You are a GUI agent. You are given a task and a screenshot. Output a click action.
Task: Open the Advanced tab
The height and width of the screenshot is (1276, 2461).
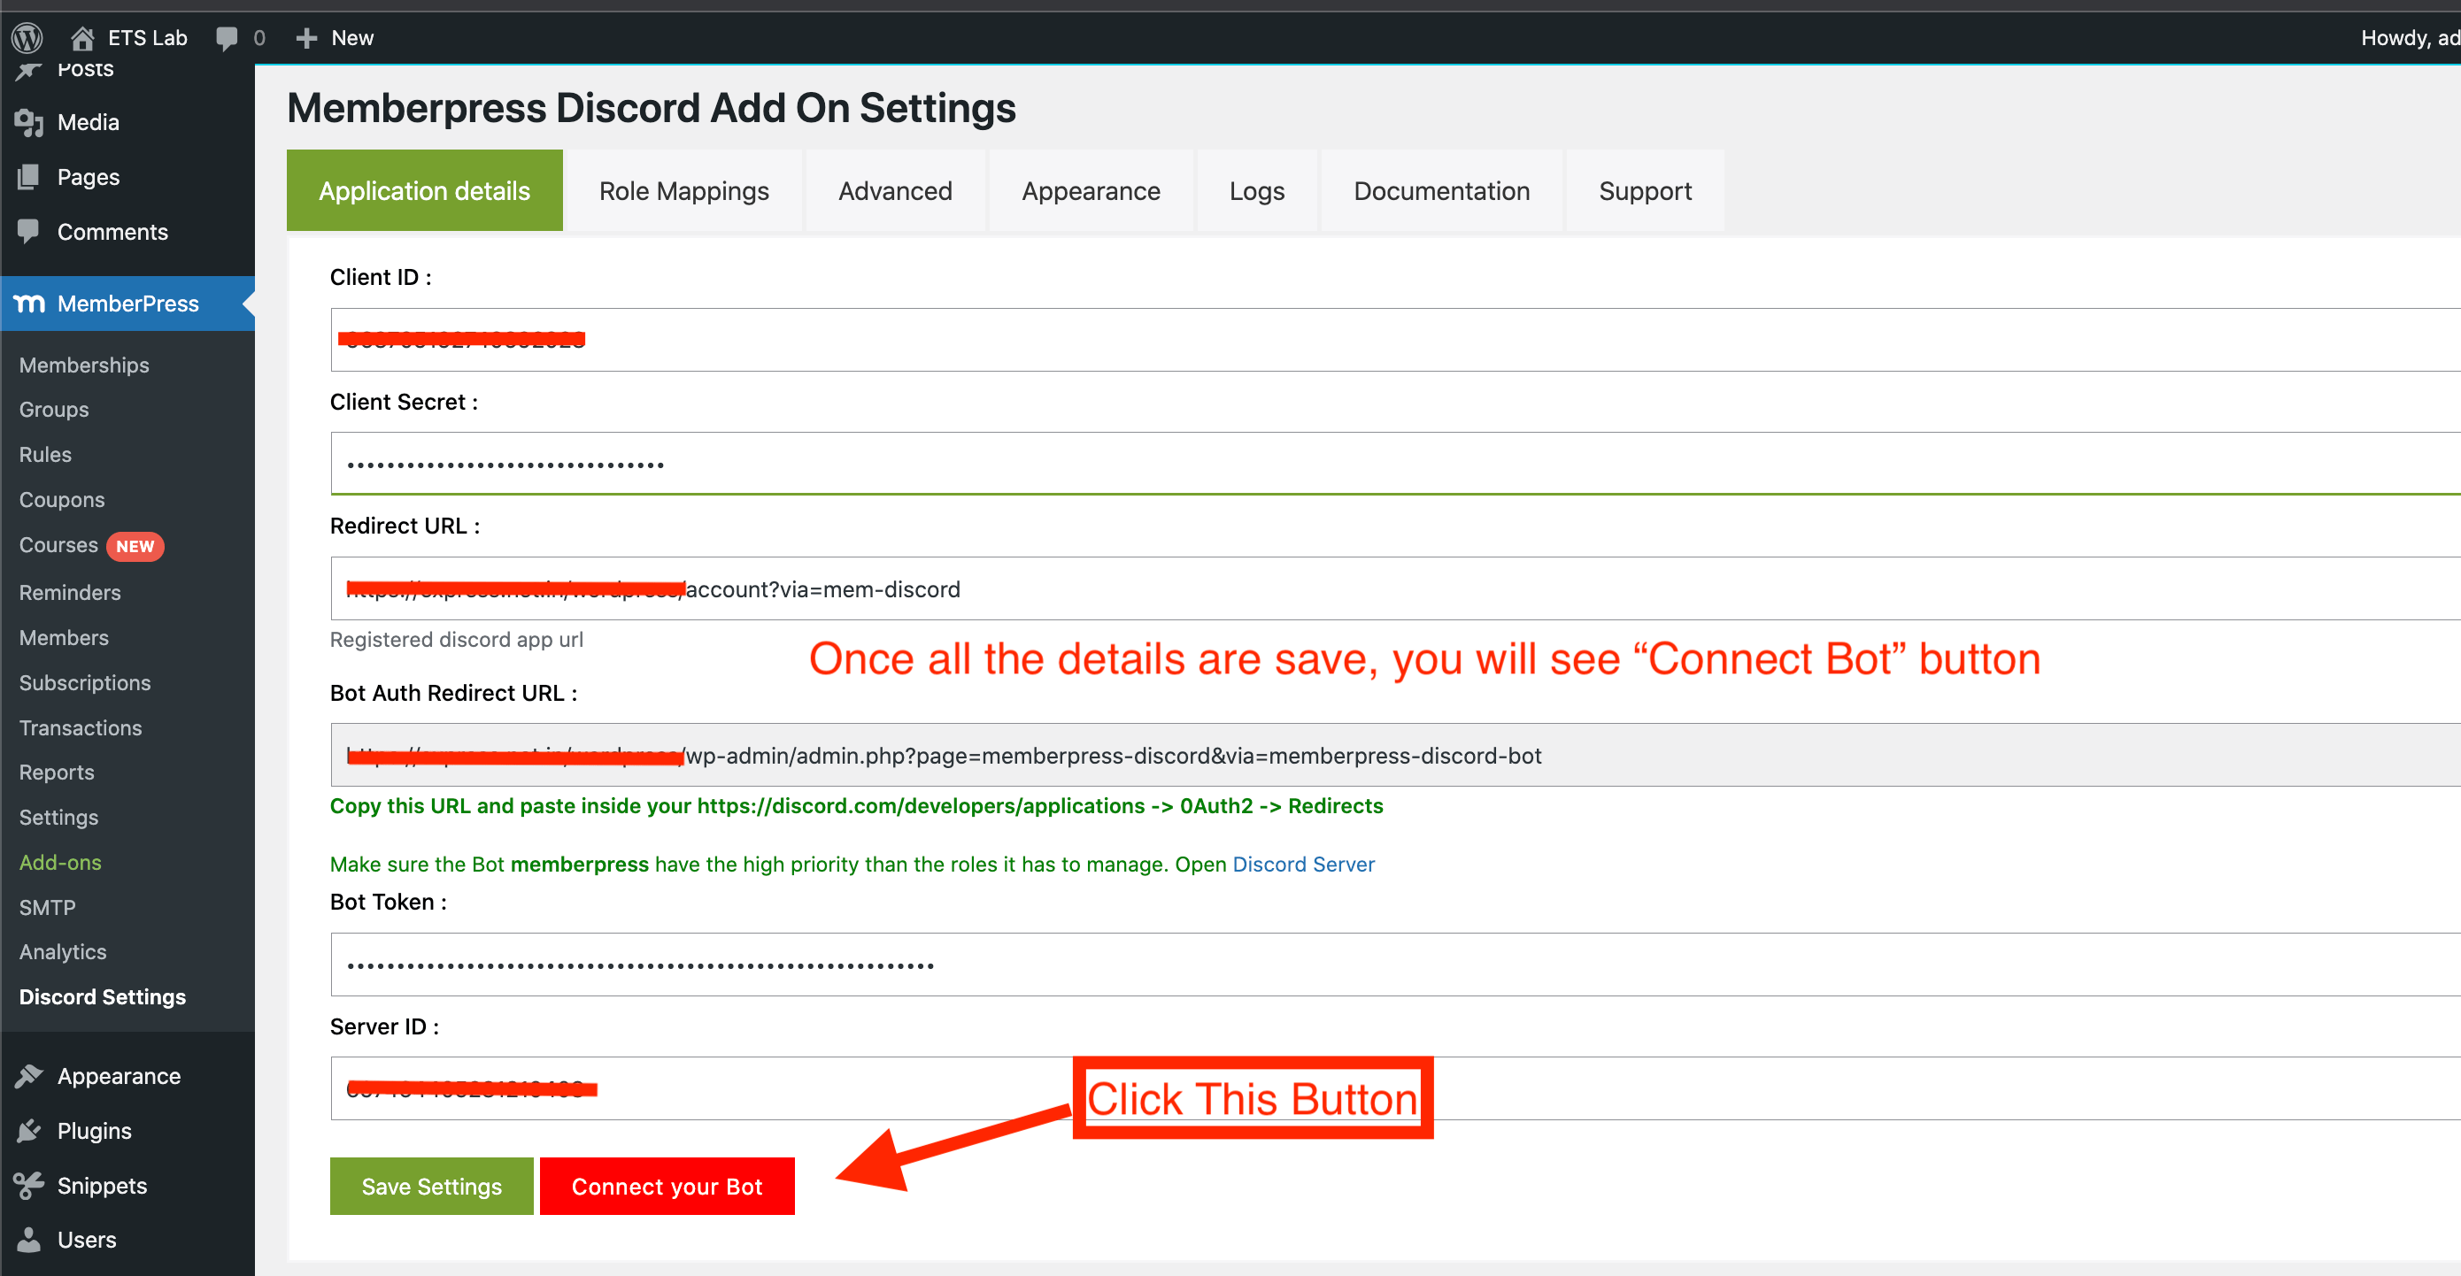895,191
